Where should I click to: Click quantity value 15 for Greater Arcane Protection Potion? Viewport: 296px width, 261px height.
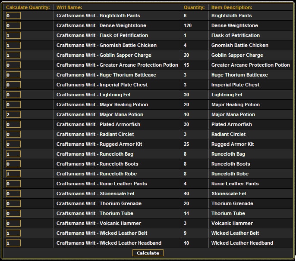(x=186, y=65)
